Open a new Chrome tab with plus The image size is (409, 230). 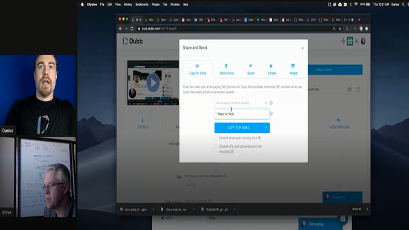359,20
